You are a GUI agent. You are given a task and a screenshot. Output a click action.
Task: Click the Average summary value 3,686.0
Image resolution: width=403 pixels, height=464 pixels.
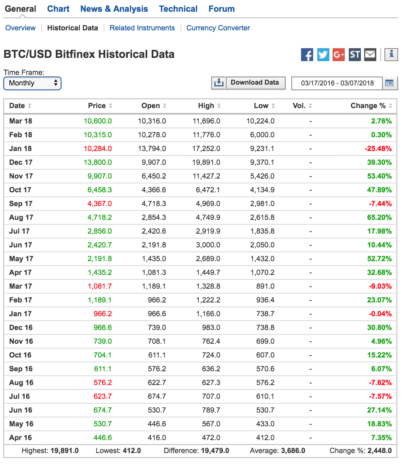tap(293, 451)
